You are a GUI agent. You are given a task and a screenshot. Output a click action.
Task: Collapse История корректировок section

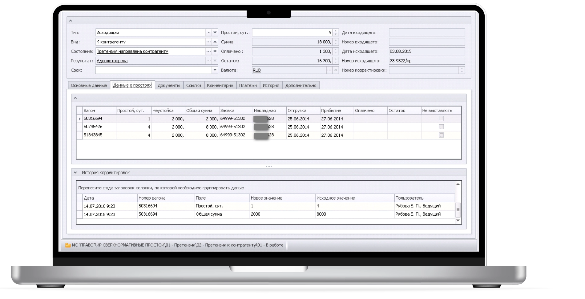click(75, 173)
